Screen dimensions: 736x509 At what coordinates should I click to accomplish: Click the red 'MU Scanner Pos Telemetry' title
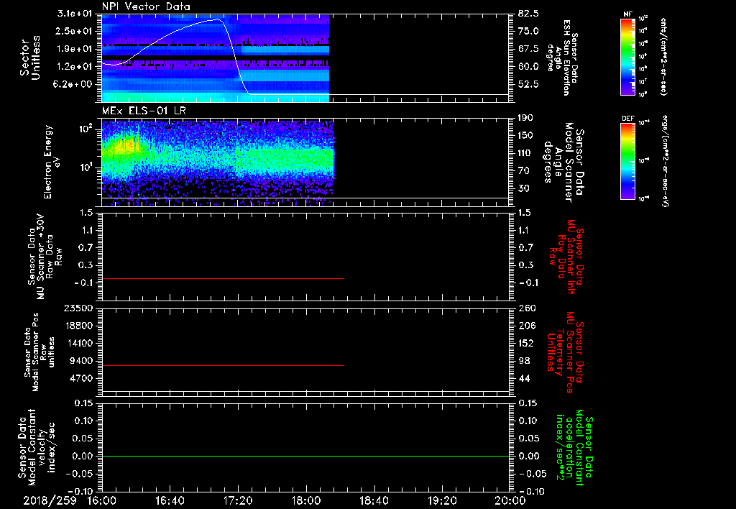566,352
